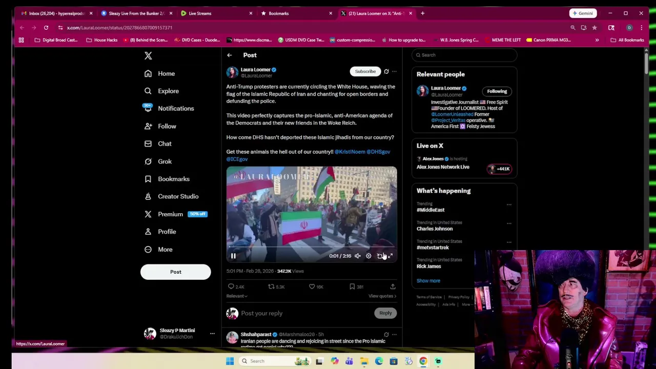This screenshot has height=369, width=656.
Task: Reload the page
Action: pos(46,28)
